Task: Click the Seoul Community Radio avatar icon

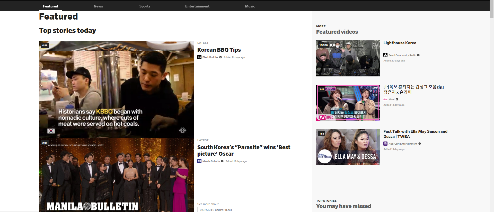Action: tap(385, 55)
